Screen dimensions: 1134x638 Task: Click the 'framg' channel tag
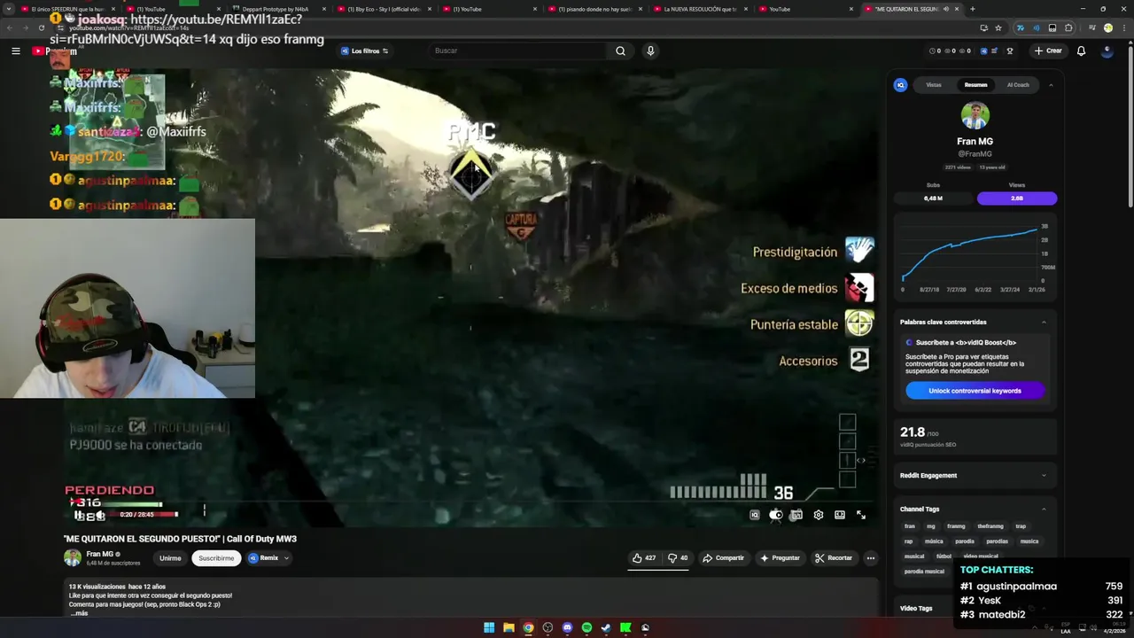click(x=956, y=526)
